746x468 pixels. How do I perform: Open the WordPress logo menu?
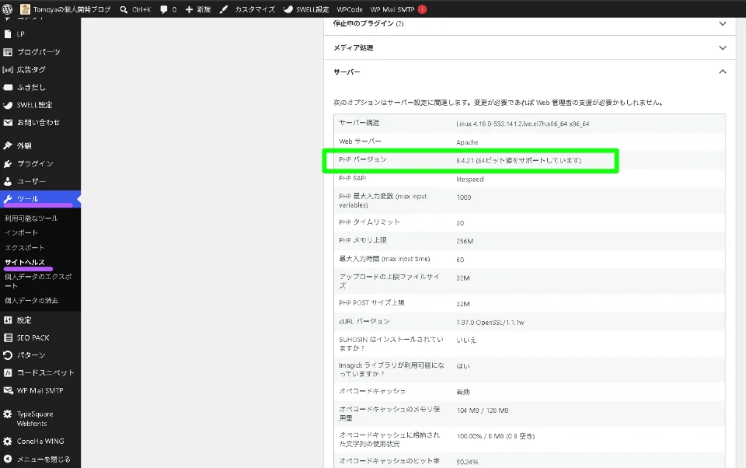coord(8,9)
